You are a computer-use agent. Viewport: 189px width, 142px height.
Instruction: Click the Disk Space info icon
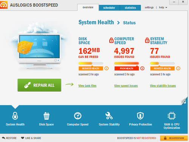[107, 69]
